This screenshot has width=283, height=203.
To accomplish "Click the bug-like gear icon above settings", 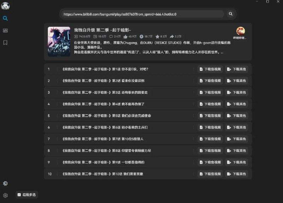I will tap(5, 183).
